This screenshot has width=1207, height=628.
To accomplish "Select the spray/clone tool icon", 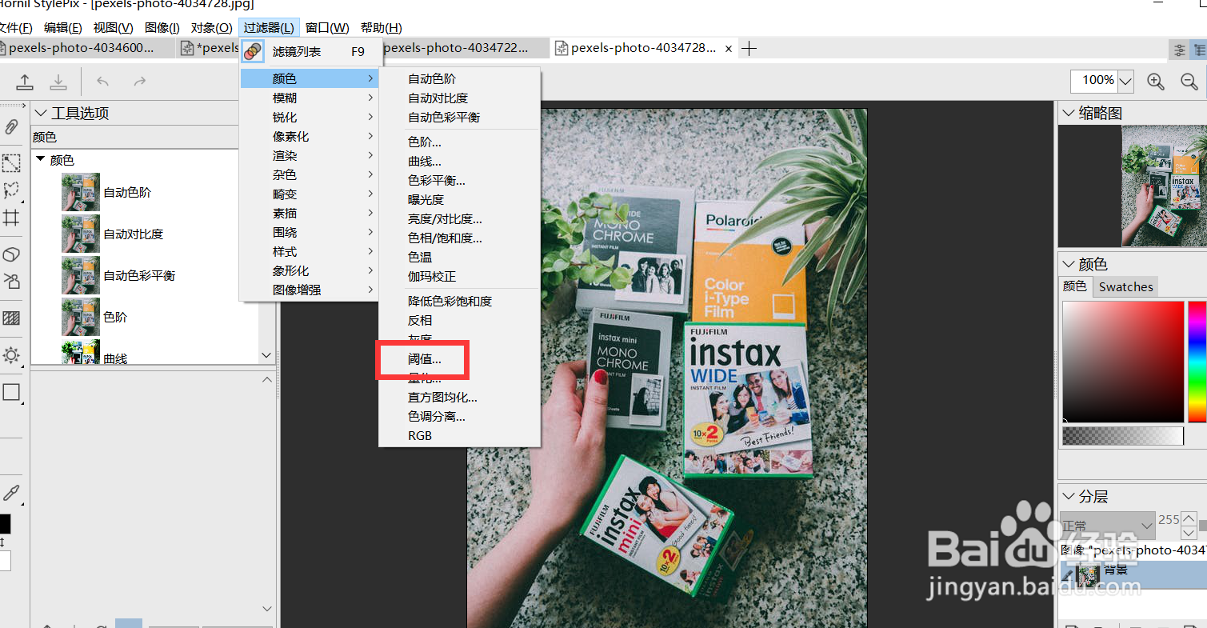I will [11, 281].
